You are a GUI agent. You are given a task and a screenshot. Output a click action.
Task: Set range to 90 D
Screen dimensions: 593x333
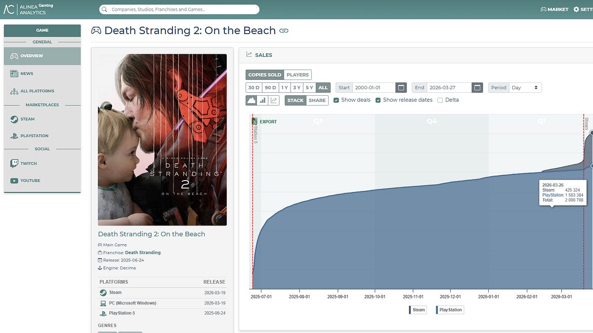pyautogui.click(x=270, y=87)
